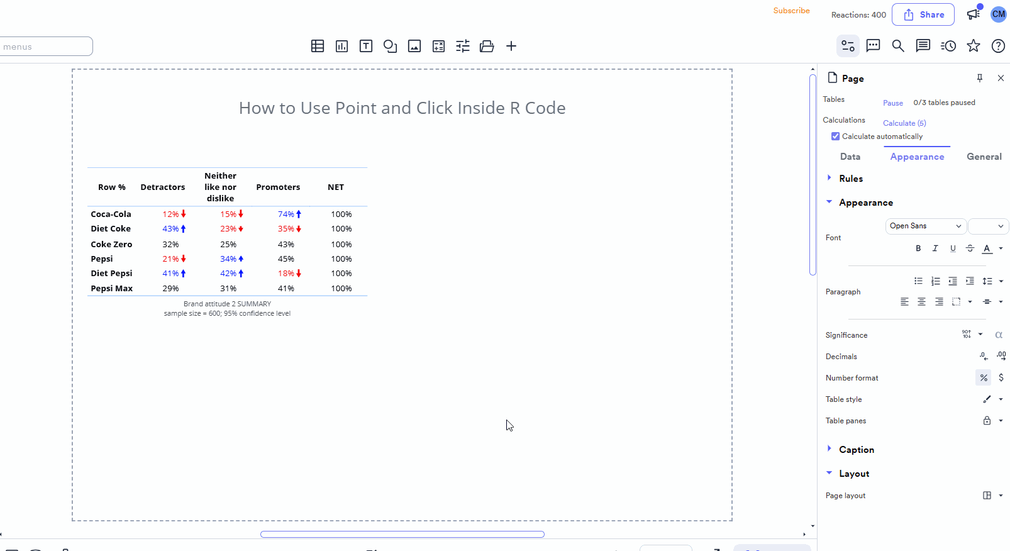
Task: Insert an image using the image icon
Action: pyautogui.click(x=414, y=46)
